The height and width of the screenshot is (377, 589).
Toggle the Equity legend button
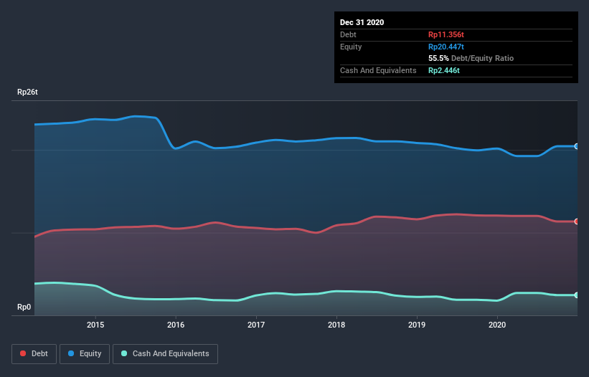click(x=85, y=354)
